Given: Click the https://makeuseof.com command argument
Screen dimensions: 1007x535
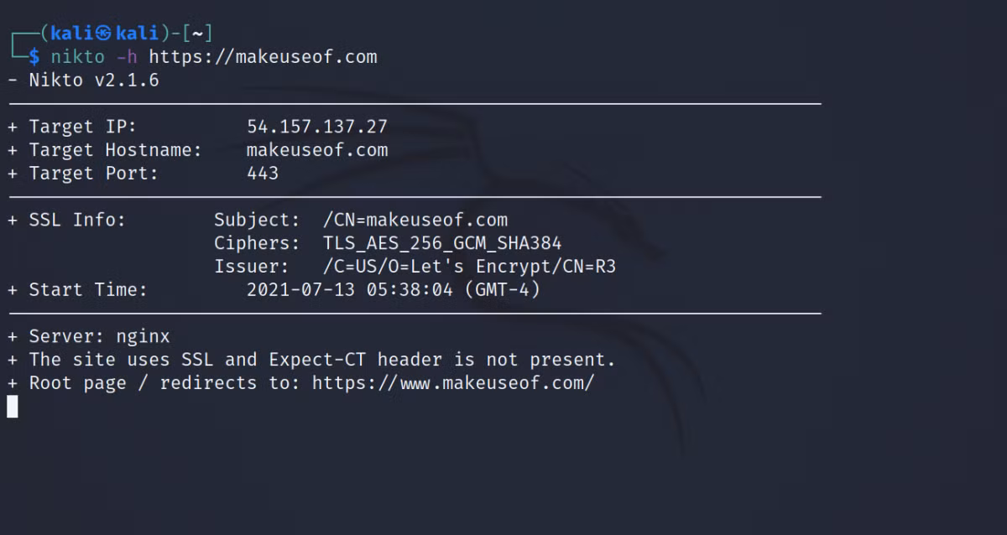Looking at the screenshot, I should [263, 57].
